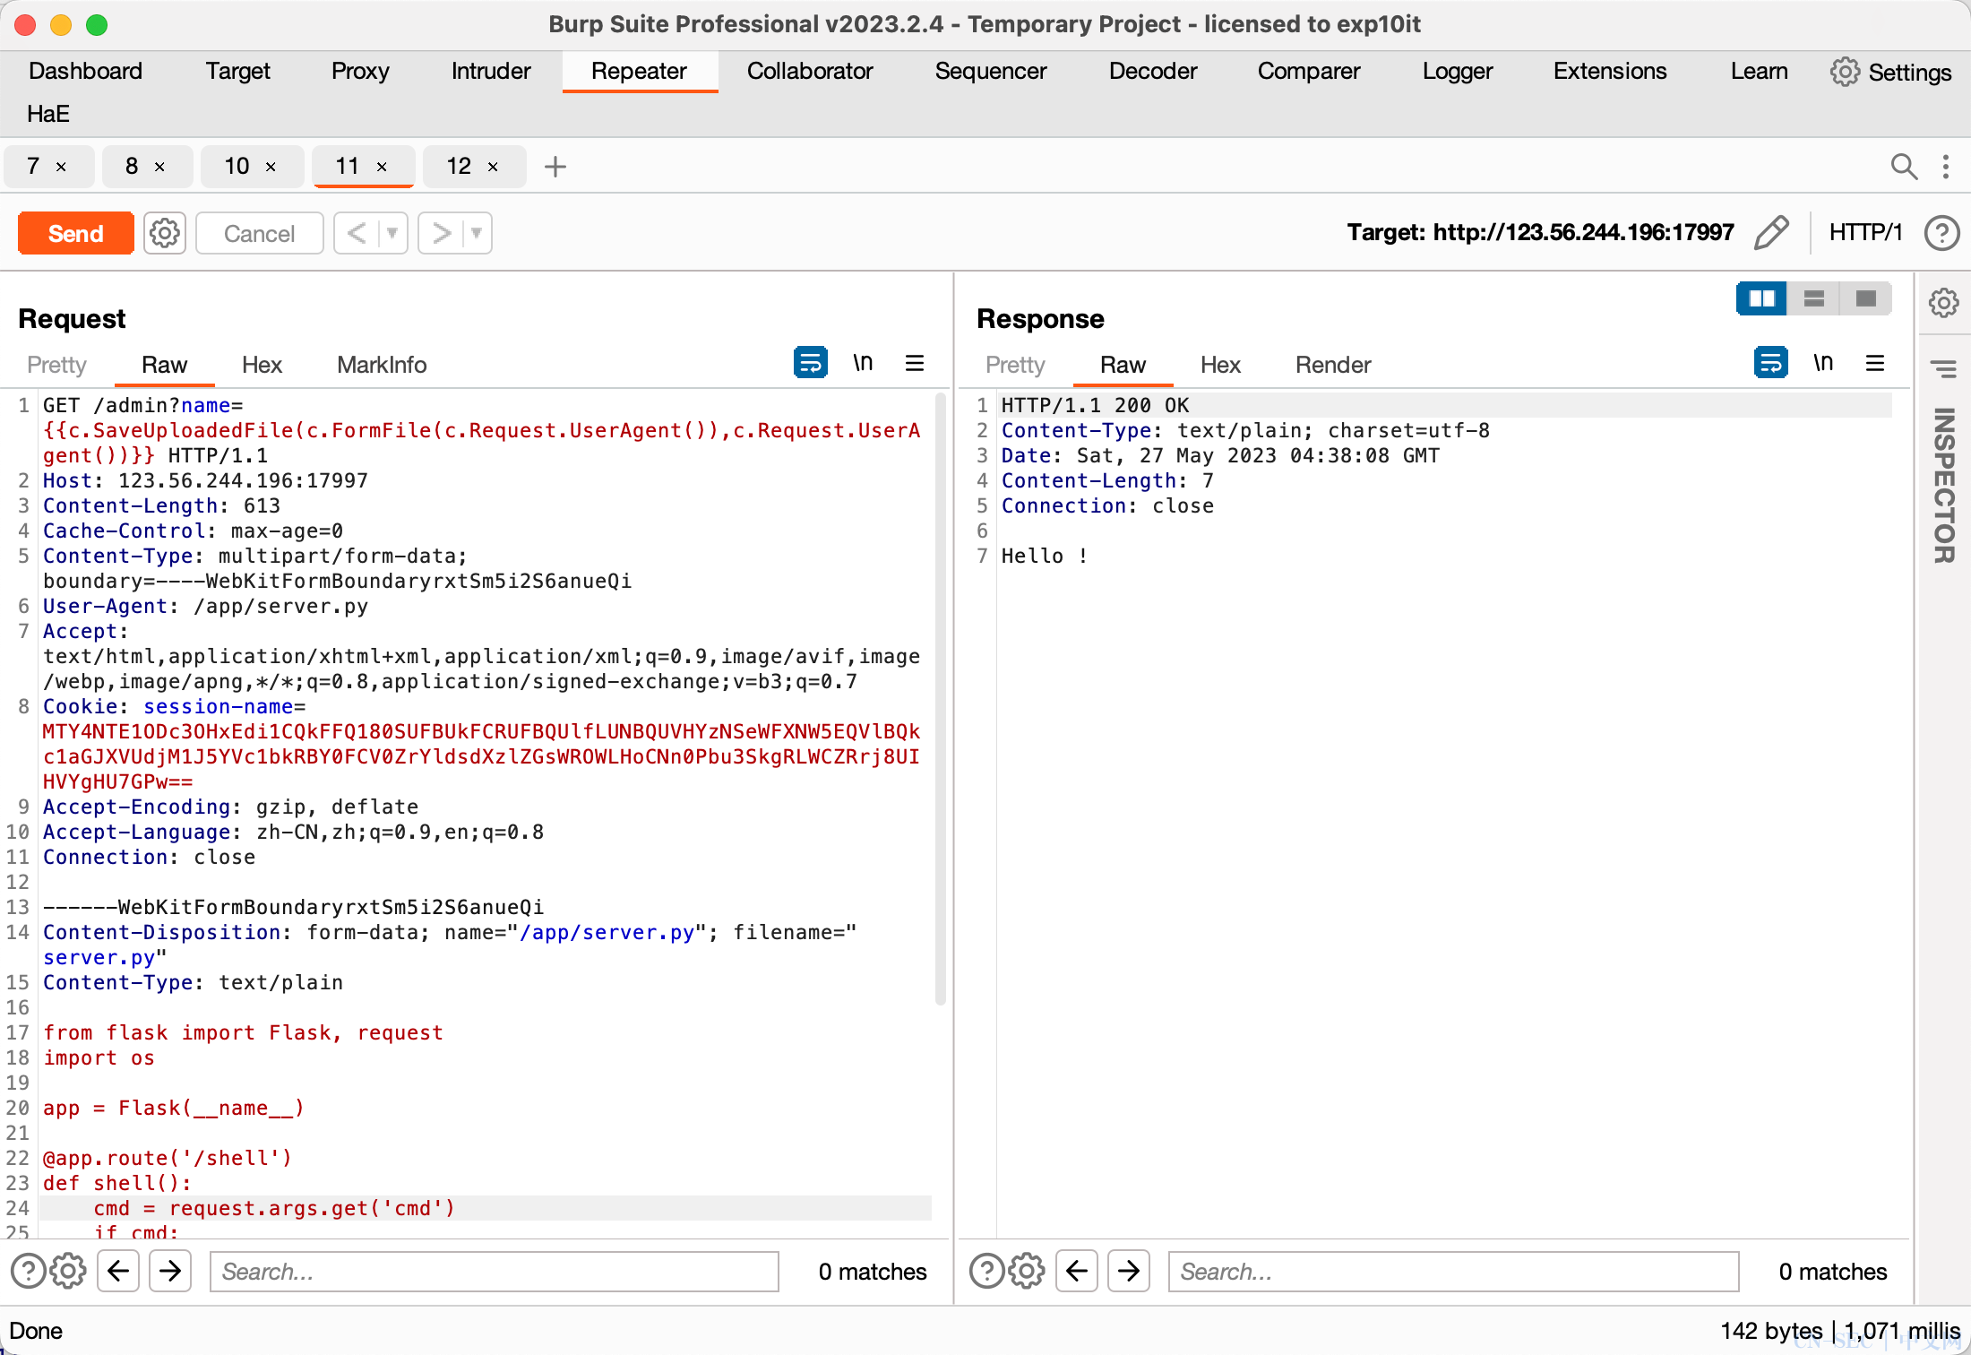
Task: Switch request view to Hex
Action: pyautogui.click(x=262, y=365)
